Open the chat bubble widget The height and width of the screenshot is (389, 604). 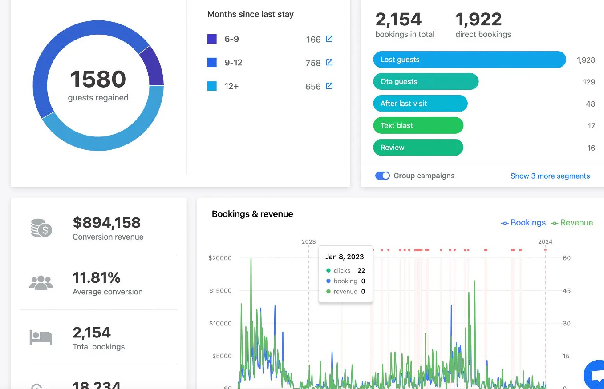[x=595, y=376]
